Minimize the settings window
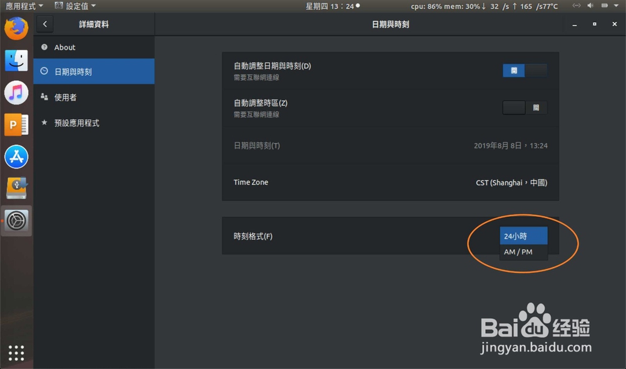The height and width of the screenshot is (369, 626). coord(575,24)
